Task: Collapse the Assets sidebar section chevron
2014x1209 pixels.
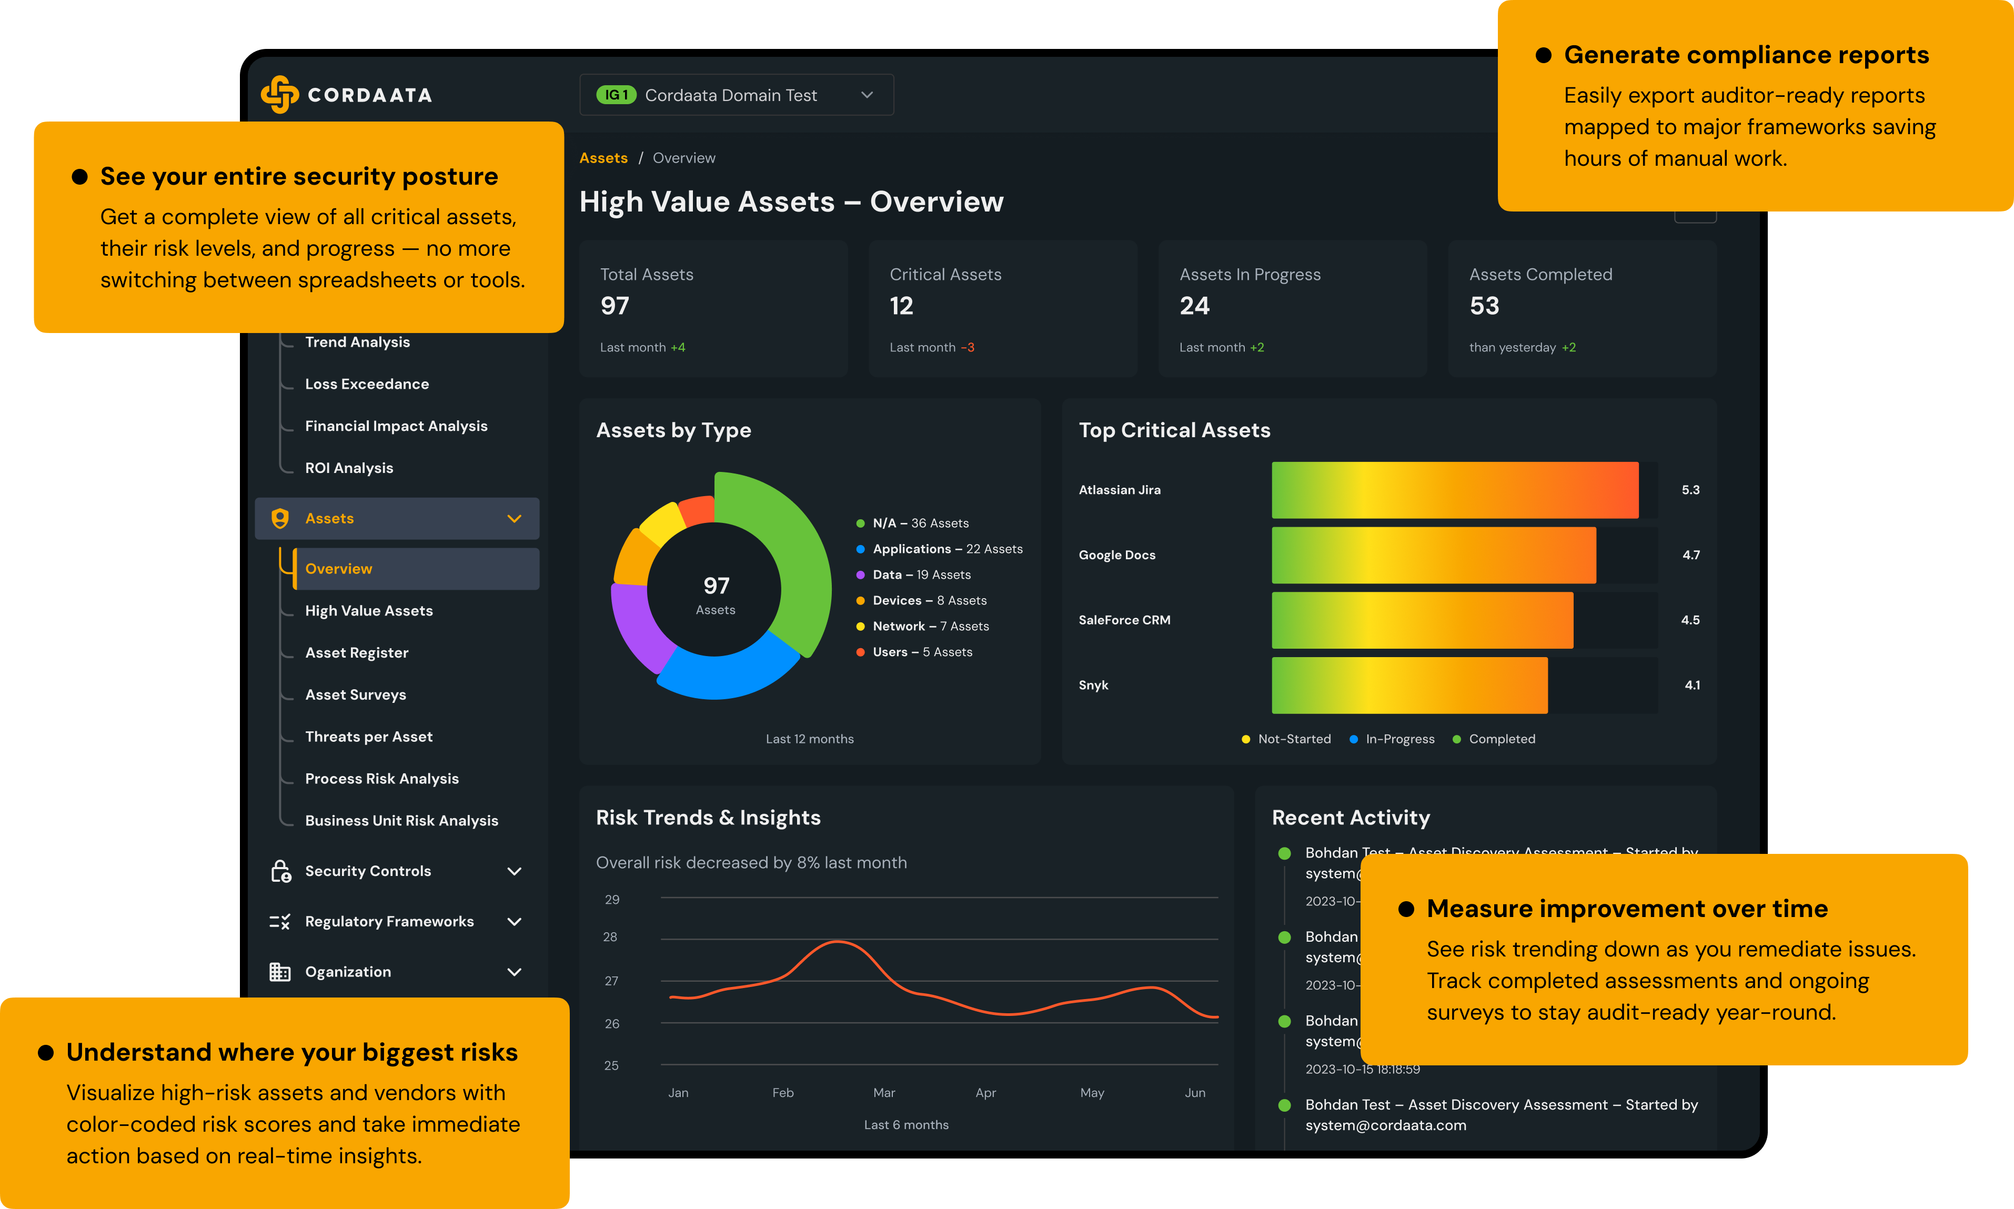Action: (514, 518)
